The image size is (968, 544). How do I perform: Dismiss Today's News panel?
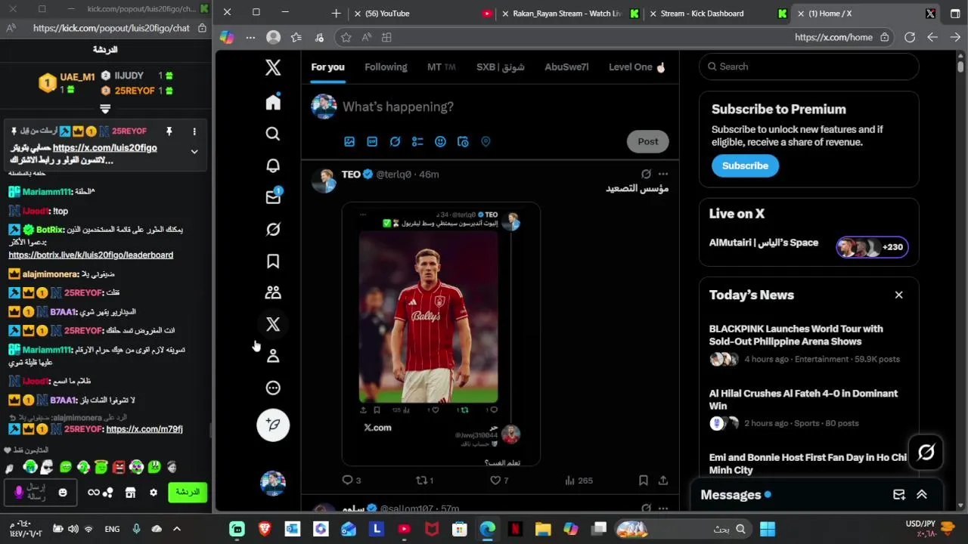898,295
